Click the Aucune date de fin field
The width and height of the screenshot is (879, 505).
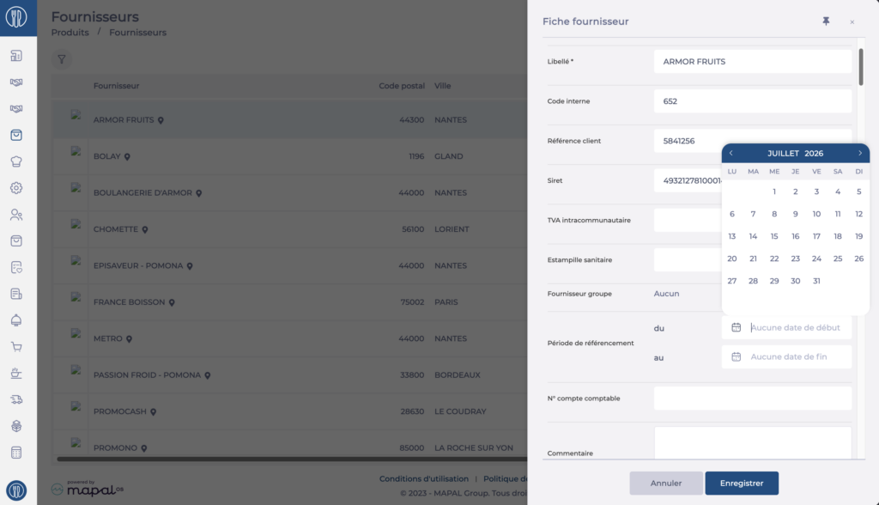786,357
